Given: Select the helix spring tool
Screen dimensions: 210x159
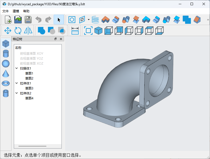Looking at the screenshot, I should tap(95, 20).
